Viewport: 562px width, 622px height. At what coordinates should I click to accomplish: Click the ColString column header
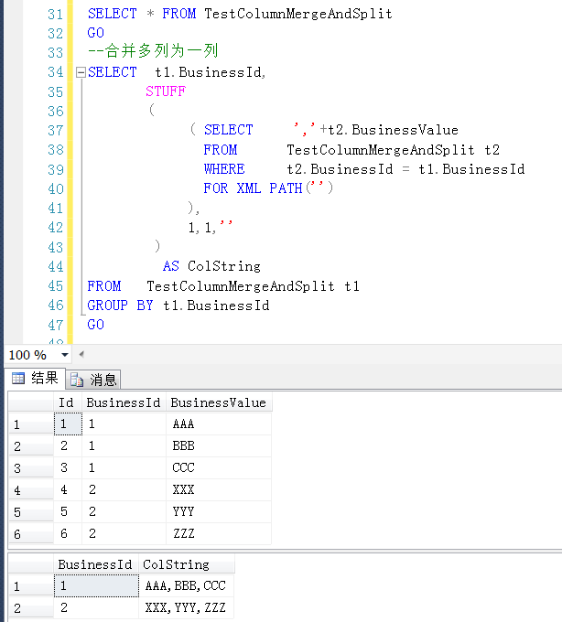click(x=186, y=564)
